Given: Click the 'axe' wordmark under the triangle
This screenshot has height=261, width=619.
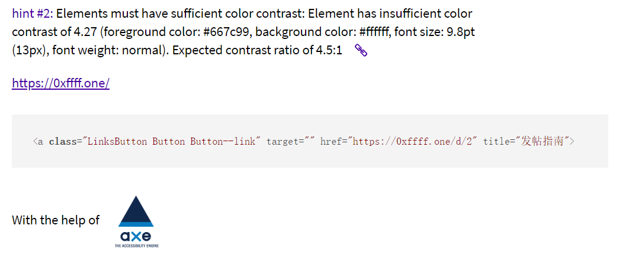Looking at the screenshot, I should tap(136, 236).
